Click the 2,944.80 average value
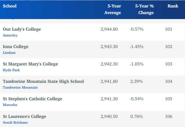The image size is (185, 127). coord(109,29)
